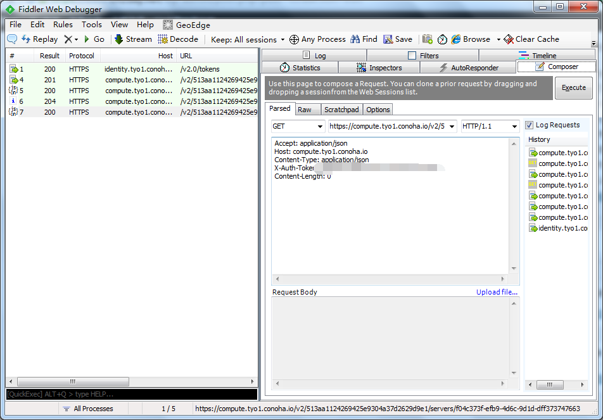The height and width of the screenshot is (420, 603).
Task: Replay the selected sessions
Action: coord(40,39)
